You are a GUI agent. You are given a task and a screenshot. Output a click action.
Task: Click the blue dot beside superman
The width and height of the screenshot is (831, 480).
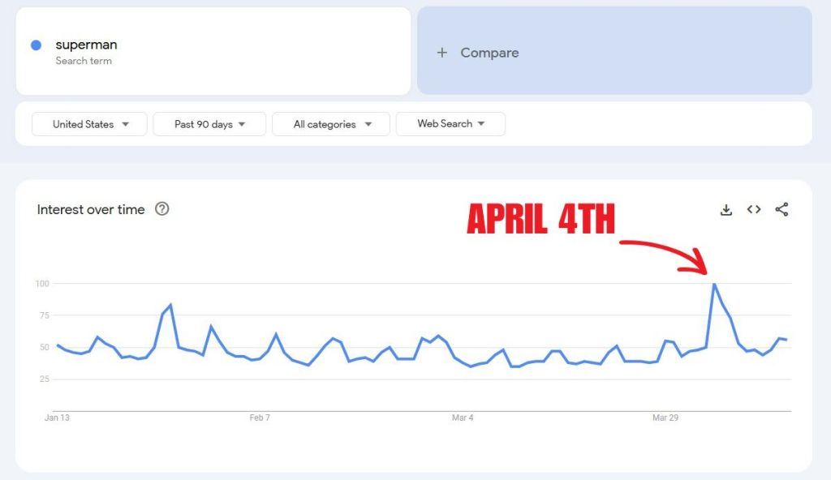[36, 45]
